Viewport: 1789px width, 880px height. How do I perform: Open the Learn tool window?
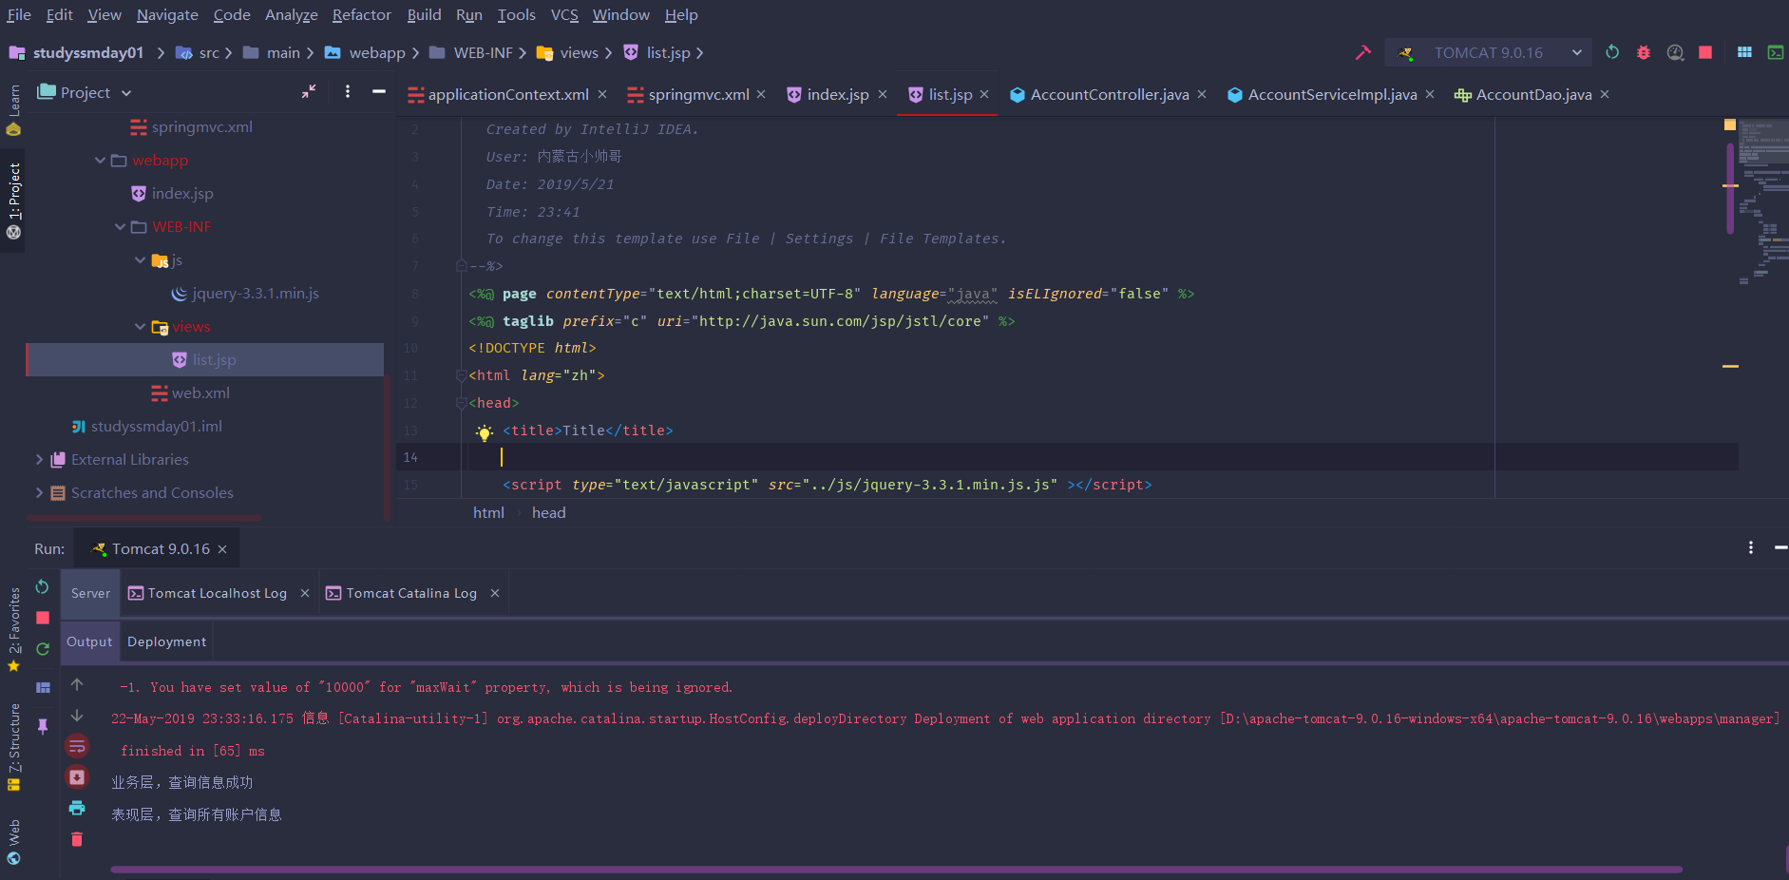(13, 109)
